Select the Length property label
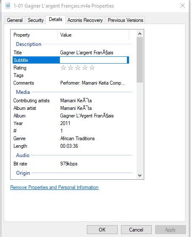Image resolution: width=191 pixels, height=237 pixels. pos(20,146)
